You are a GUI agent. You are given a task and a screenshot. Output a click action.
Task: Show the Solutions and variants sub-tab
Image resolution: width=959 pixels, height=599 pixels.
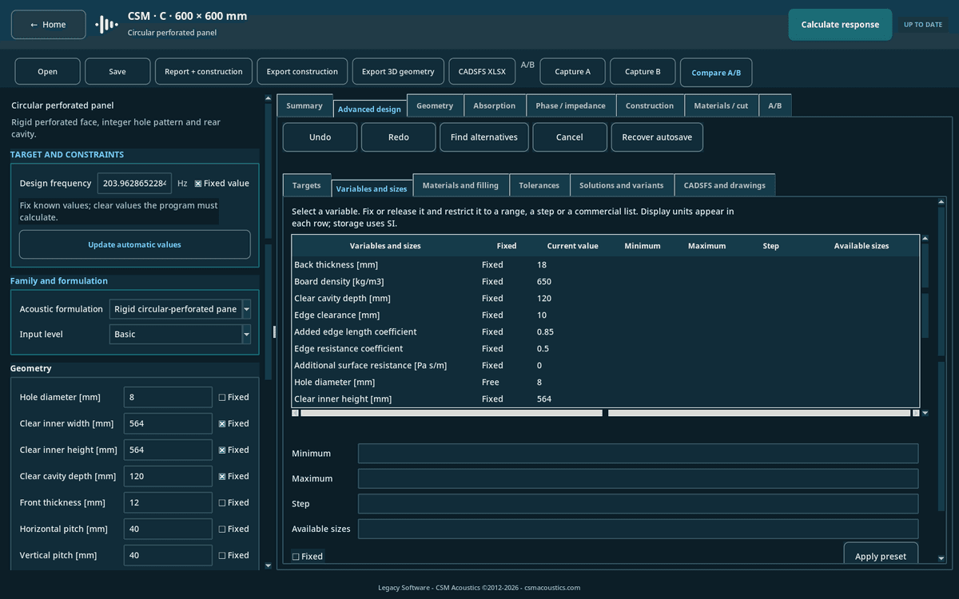click(x=621, y=185)
